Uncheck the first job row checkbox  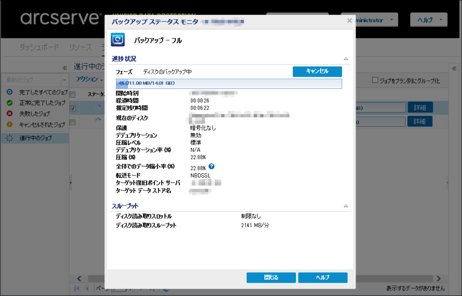click(73, 108)
